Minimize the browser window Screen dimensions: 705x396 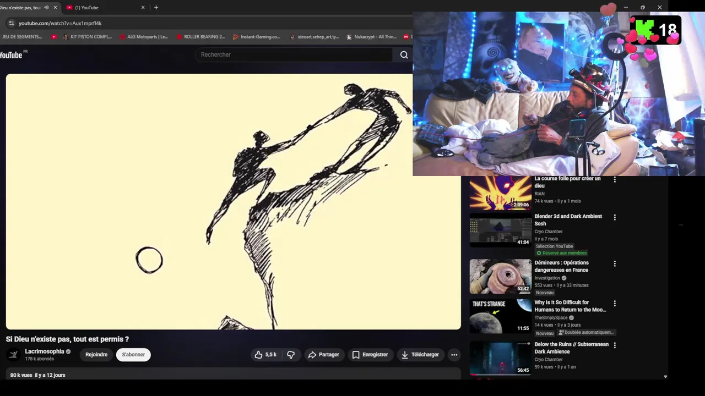(626, 7)
